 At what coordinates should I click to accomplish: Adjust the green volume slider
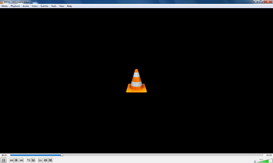(x=265, y=161)
